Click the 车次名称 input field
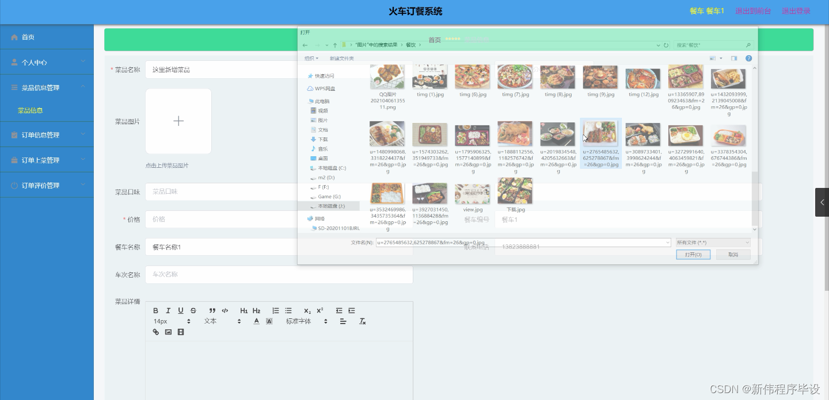The height and width of the screenshot is (400, 829). (279, 275)
